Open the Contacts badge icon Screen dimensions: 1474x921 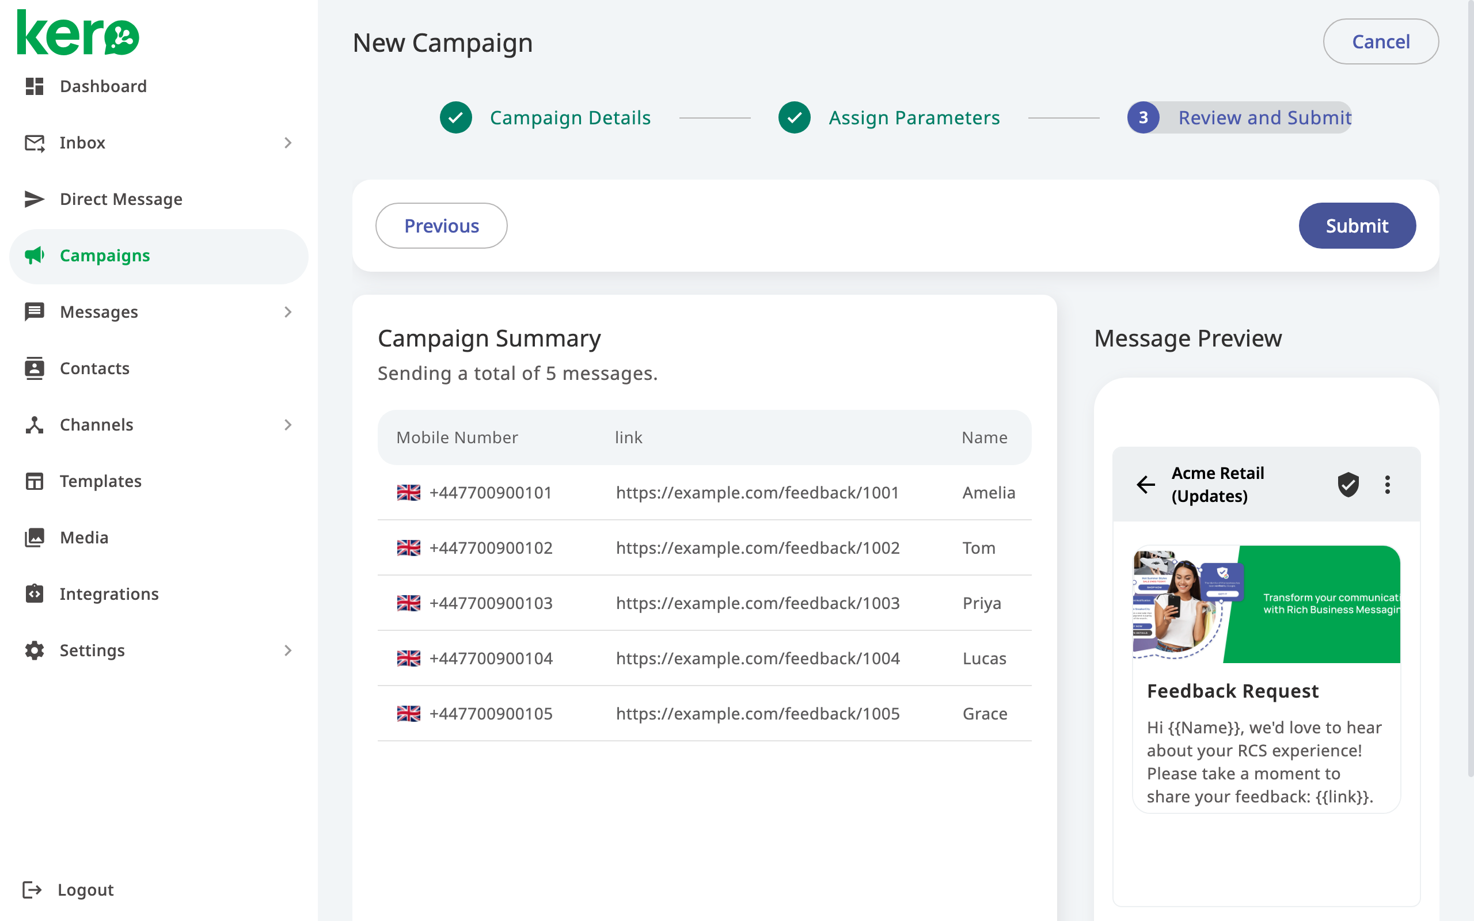34,368
